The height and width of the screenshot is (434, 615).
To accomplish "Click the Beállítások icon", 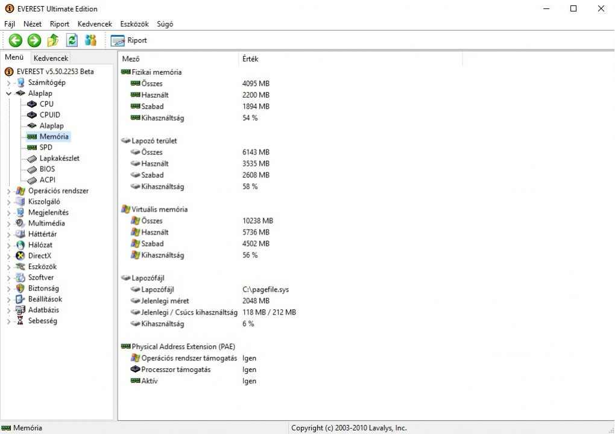I will [20, 299].
